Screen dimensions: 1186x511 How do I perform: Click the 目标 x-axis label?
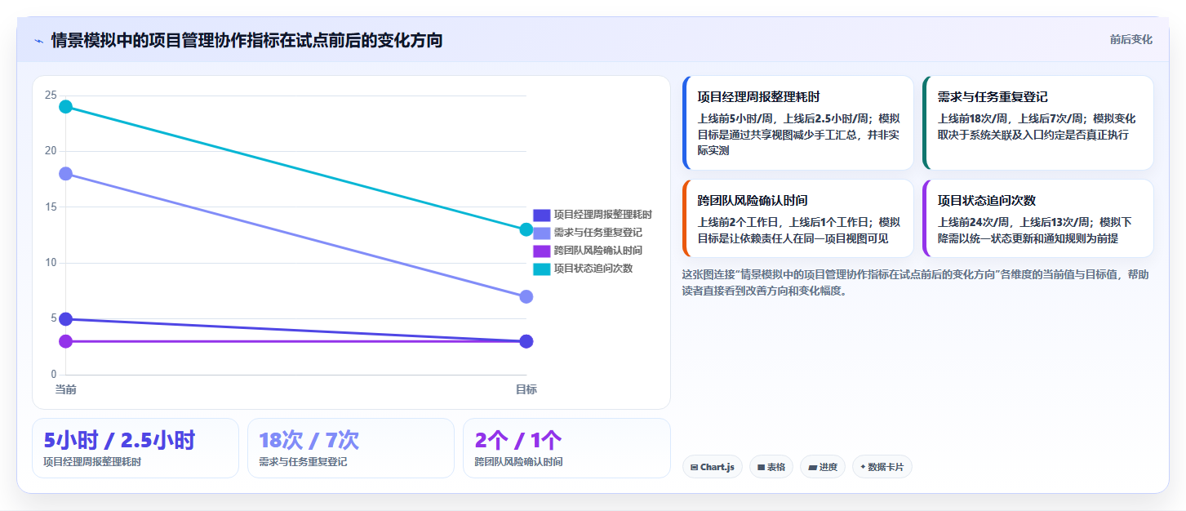526,390
